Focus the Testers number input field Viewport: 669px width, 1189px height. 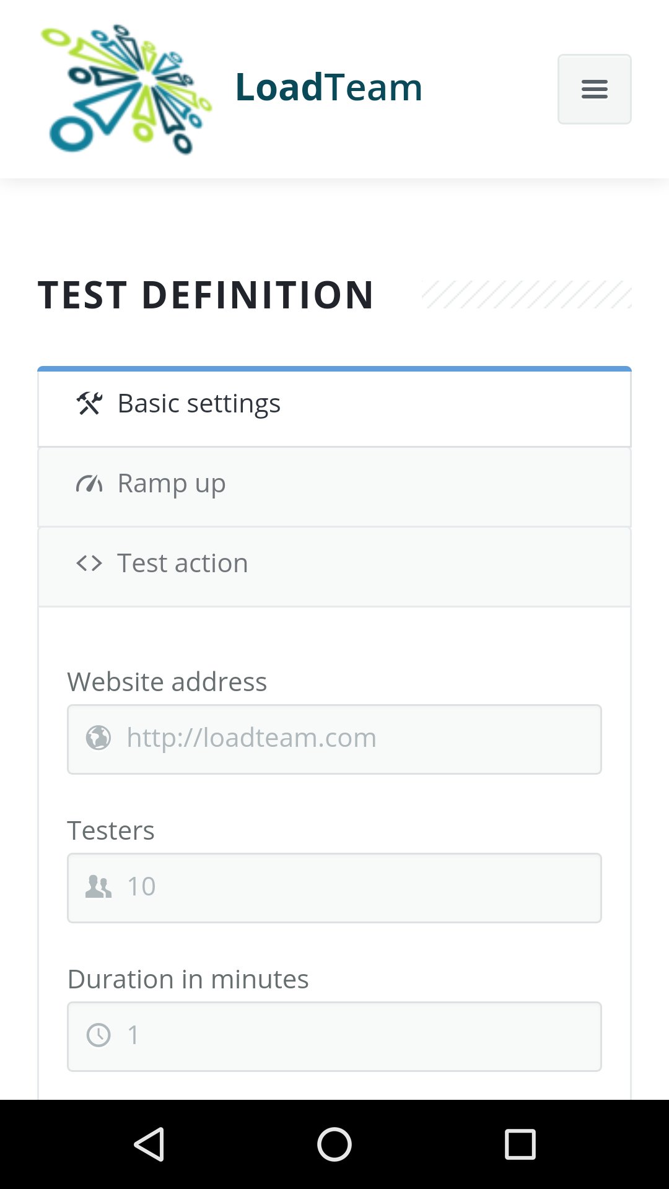359,887
